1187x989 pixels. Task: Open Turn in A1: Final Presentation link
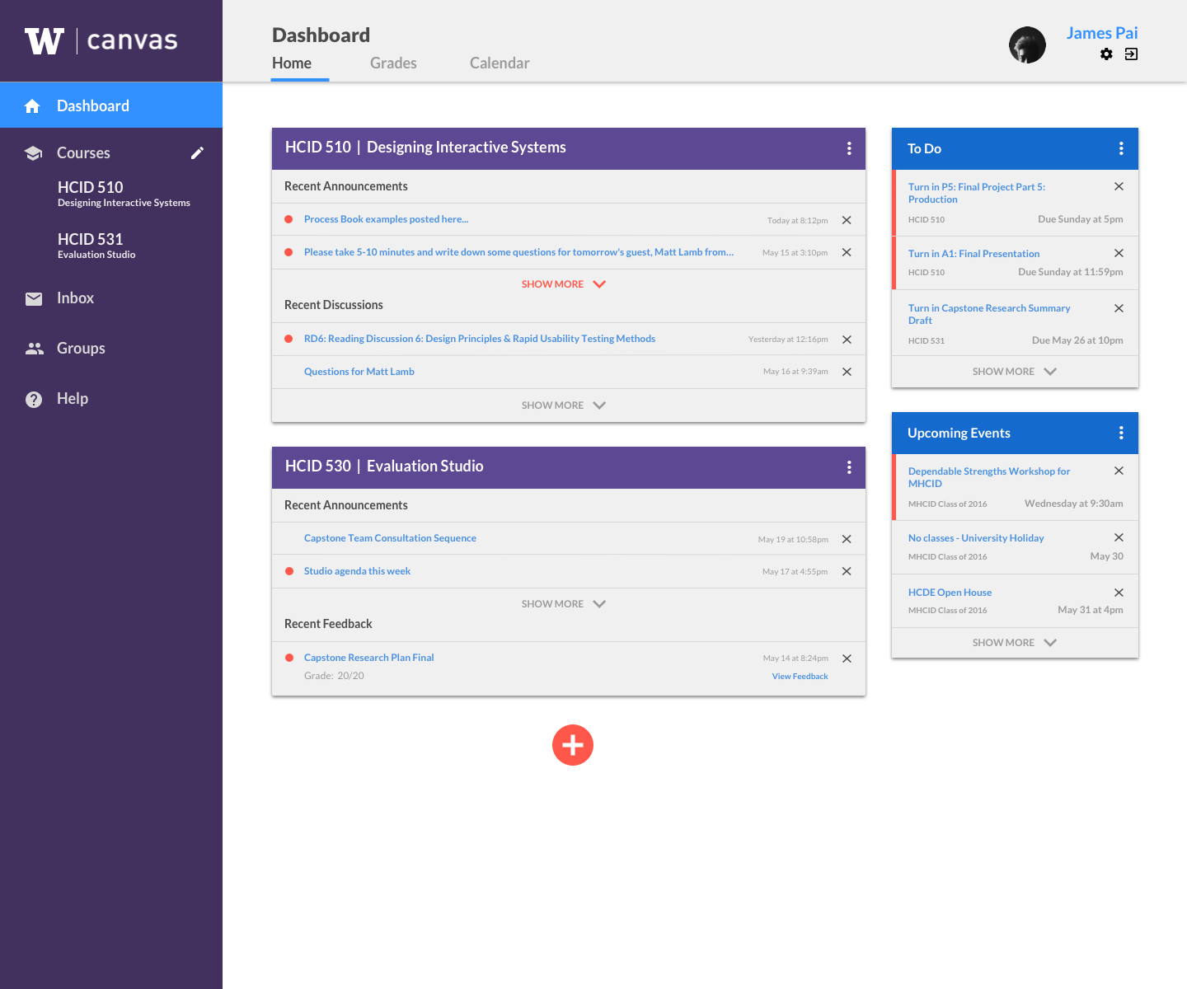[974, 254]
